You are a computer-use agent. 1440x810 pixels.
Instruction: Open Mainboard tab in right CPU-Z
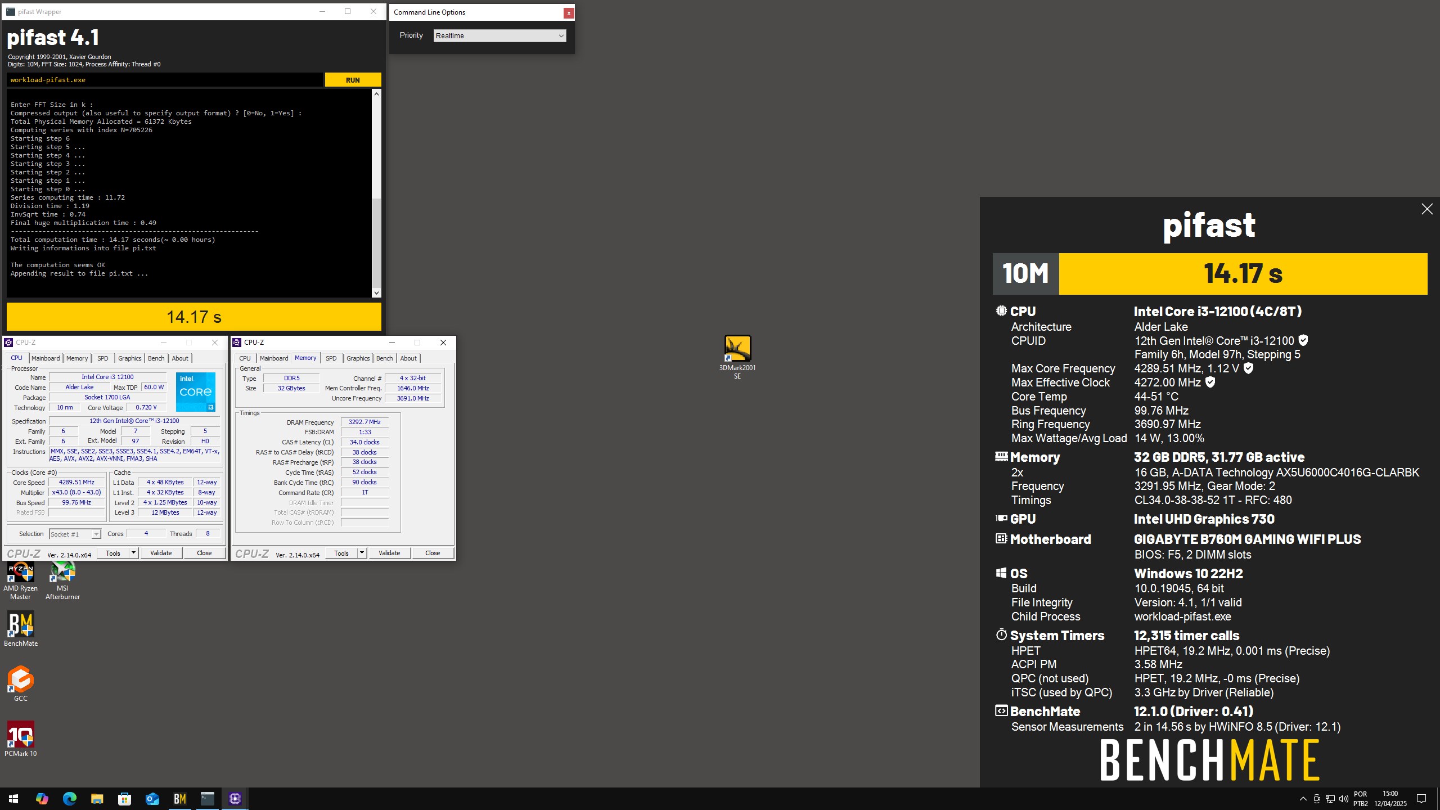[274, 358]
